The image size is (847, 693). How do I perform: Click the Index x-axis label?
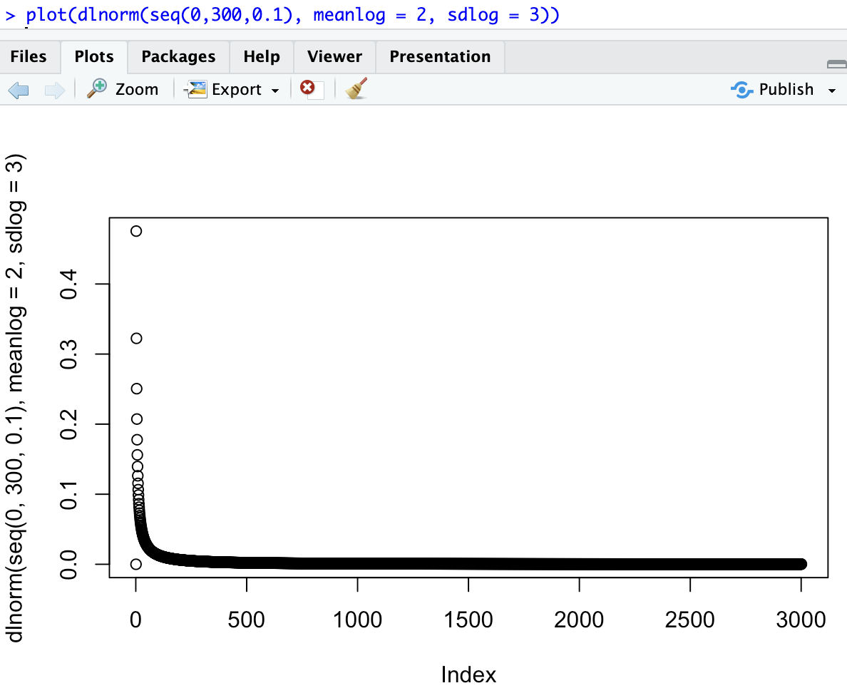tap(468, 674)
